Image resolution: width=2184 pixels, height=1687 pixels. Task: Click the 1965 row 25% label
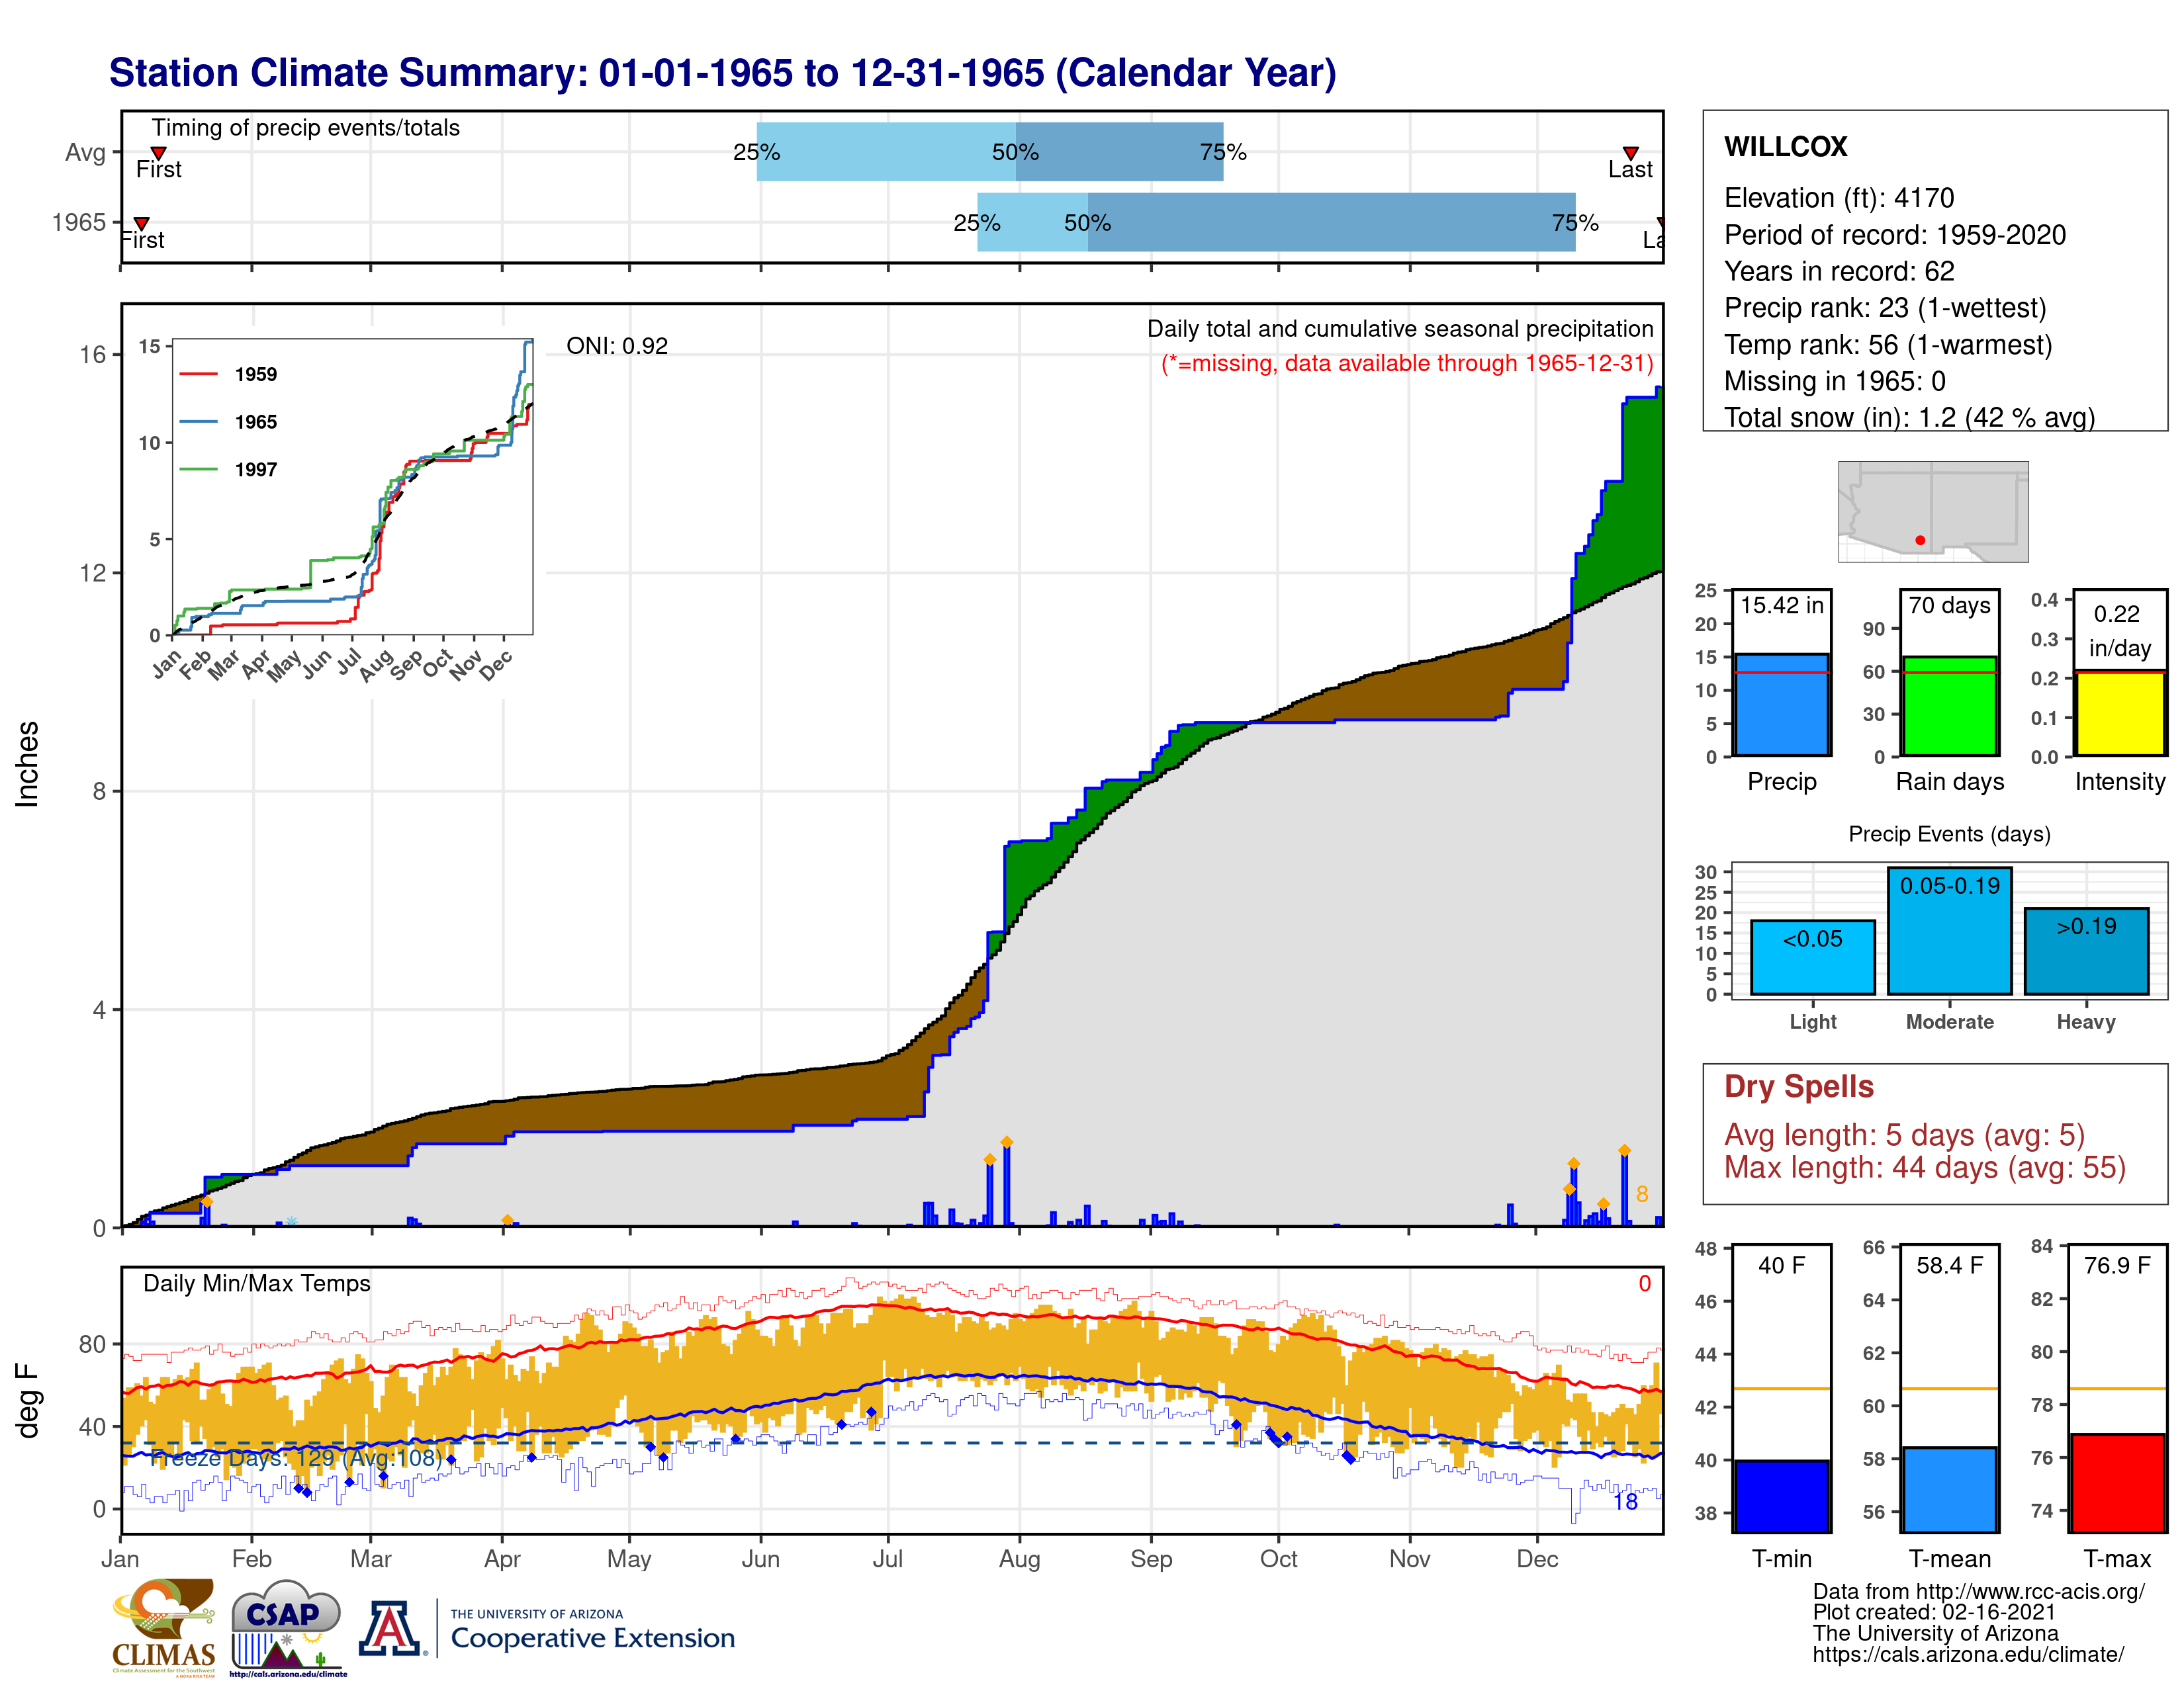[977, 223]
